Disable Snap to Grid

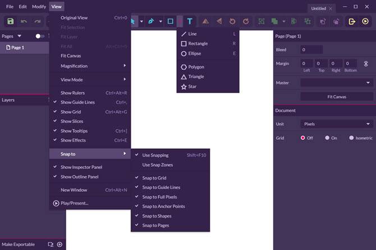point(170,178)
